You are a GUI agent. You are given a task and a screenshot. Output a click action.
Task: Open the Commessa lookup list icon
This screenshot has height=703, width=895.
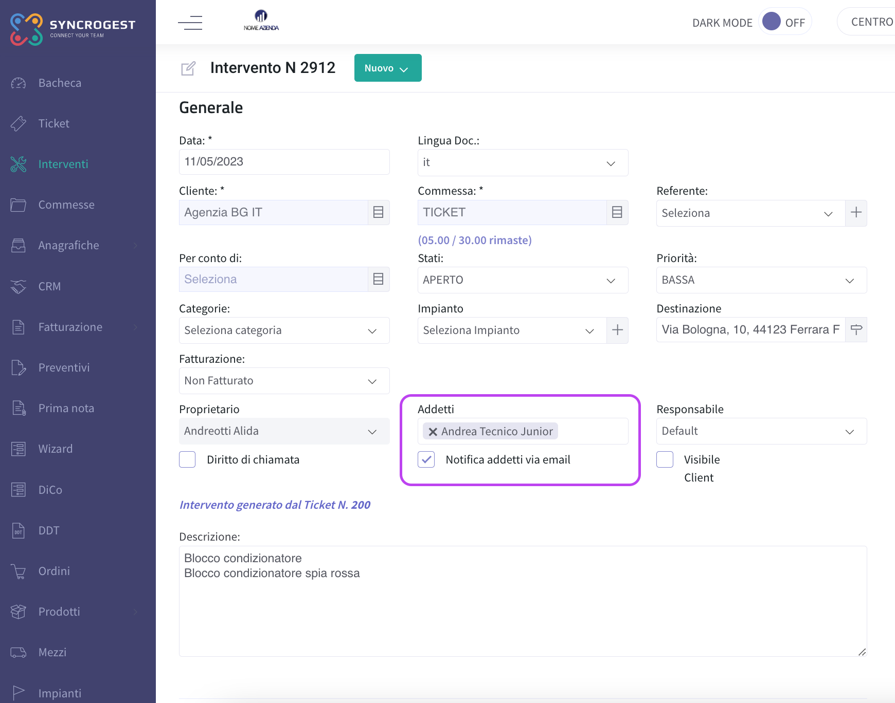(617, 212)
